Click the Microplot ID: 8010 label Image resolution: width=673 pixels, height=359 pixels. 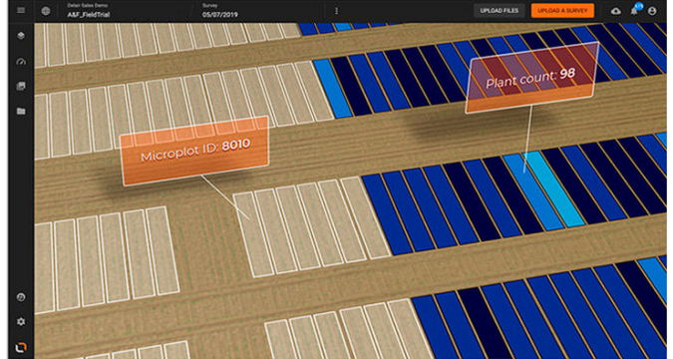[x=195, y=151]
